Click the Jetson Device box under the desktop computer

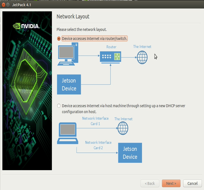pos(69,85)
